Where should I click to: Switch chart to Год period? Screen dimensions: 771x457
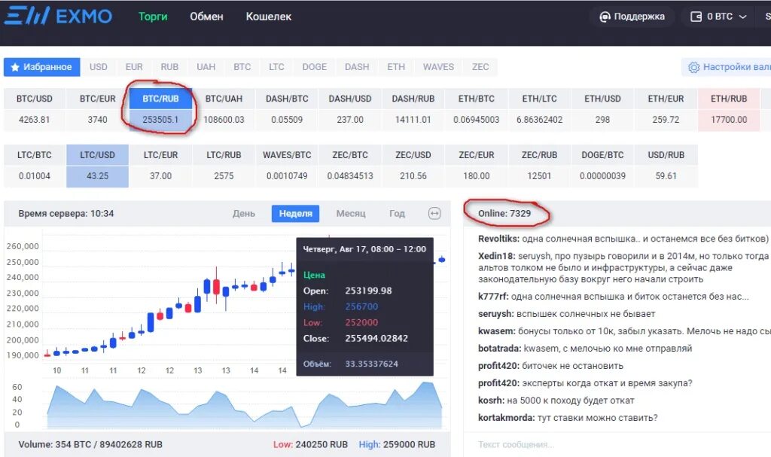(x=398, y=214)
